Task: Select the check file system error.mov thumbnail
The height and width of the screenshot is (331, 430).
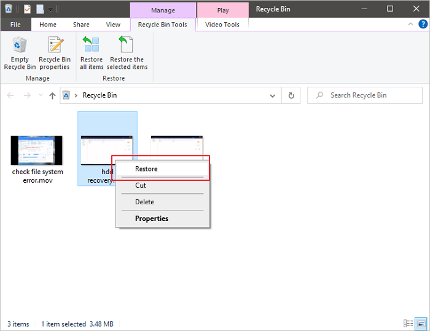Action: click(37, 150)
